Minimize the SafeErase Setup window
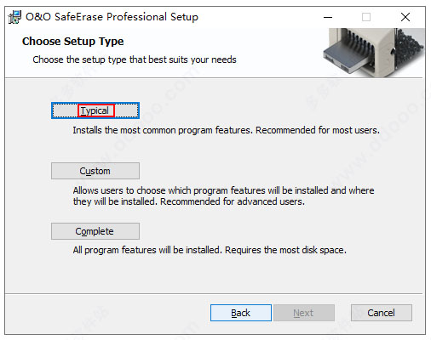Image resolution: width=431 pixels, height=340 pixels. [328, 17]
